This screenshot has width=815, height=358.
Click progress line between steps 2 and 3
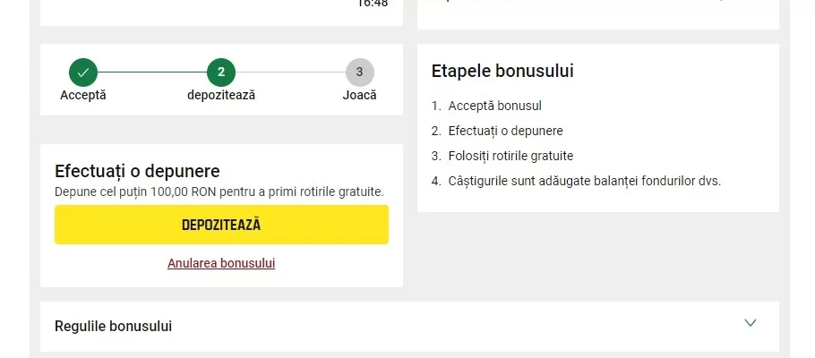coord(290,72)
